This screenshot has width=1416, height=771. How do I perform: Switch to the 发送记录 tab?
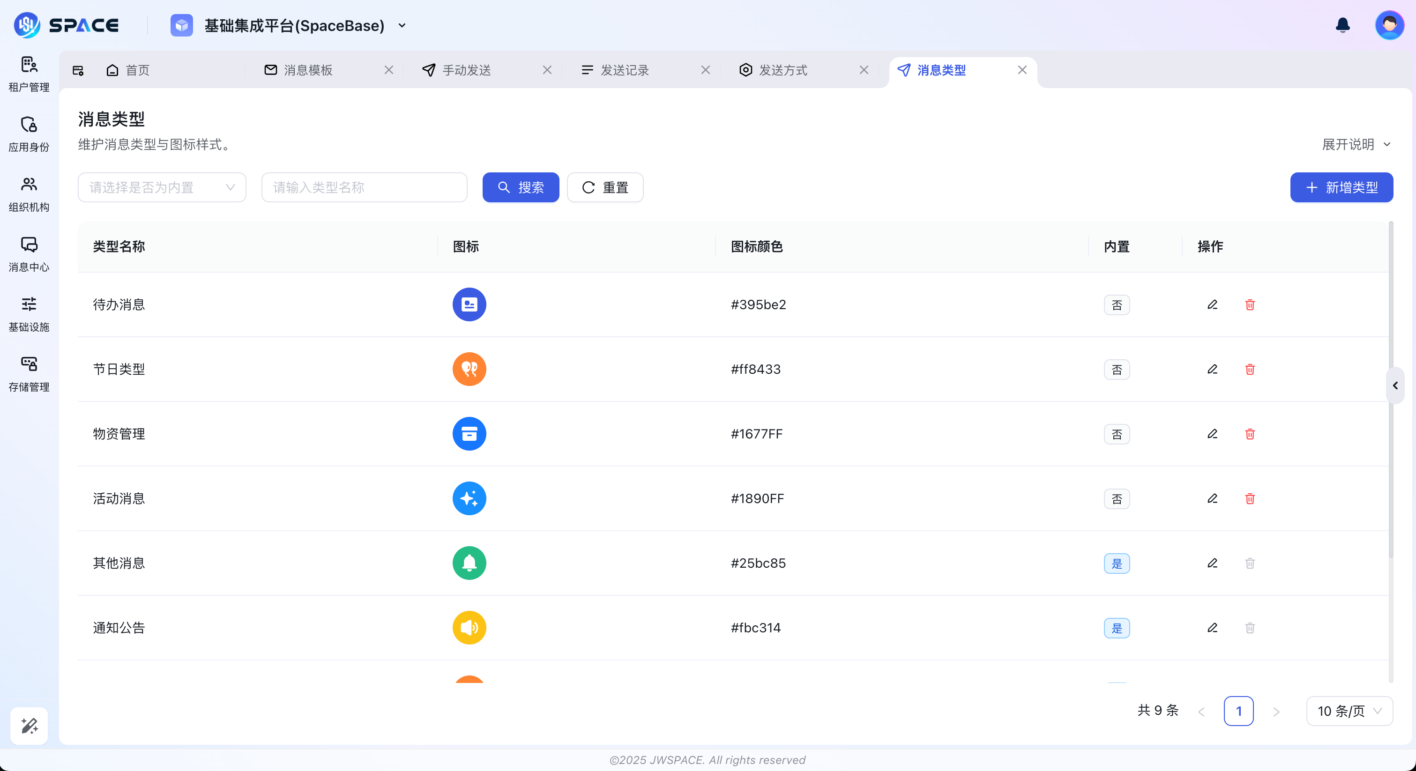(625, 70)
